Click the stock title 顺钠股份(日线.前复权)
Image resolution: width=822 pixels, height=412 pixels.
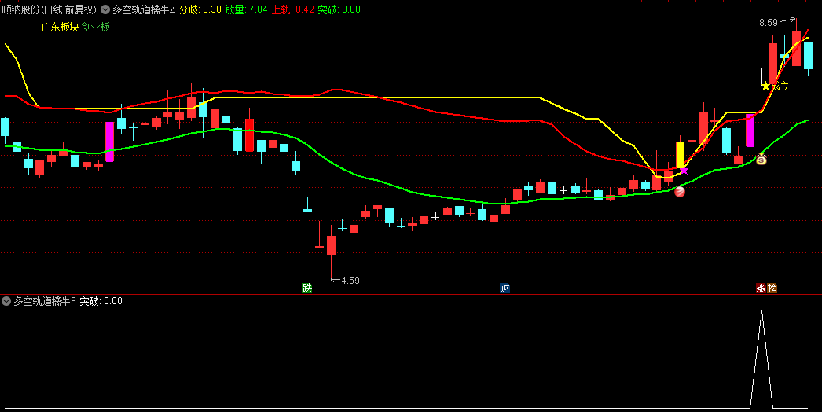[50, 9]
